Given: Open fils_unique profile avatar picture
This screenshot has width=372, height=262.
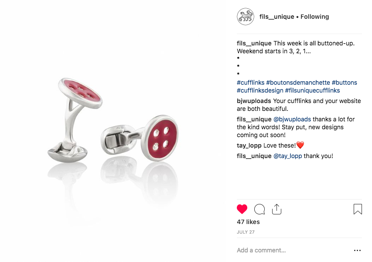Looking at the screenshot, I should 246,17.
